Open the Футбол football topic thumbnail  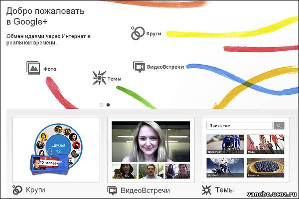point(225,168)
